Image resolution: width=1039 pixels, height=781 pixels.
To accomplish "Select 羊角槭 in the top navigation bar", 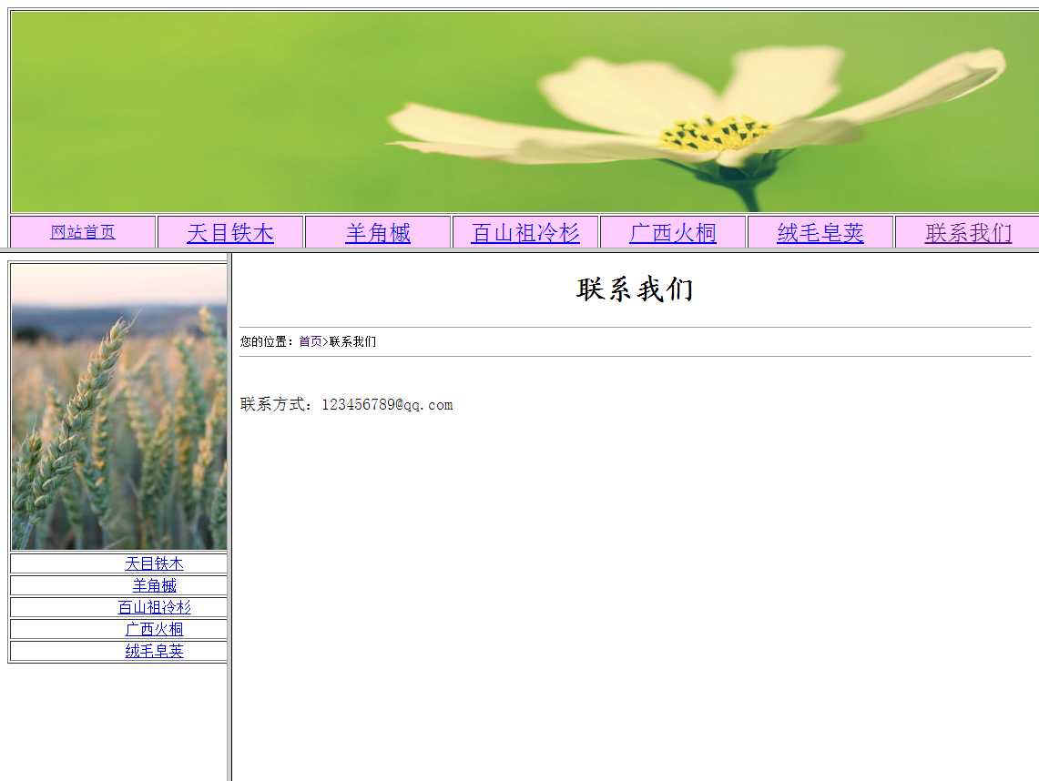I will pos(378,233).
